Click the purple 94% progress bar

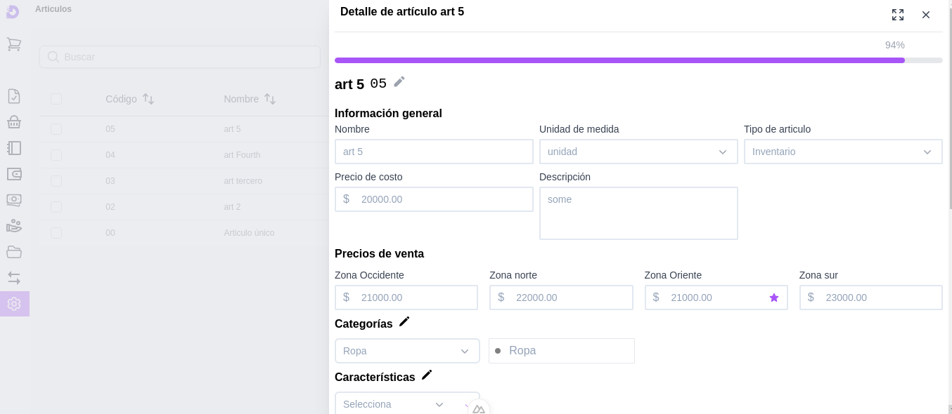pyautogui.click(x=619, y=60)
